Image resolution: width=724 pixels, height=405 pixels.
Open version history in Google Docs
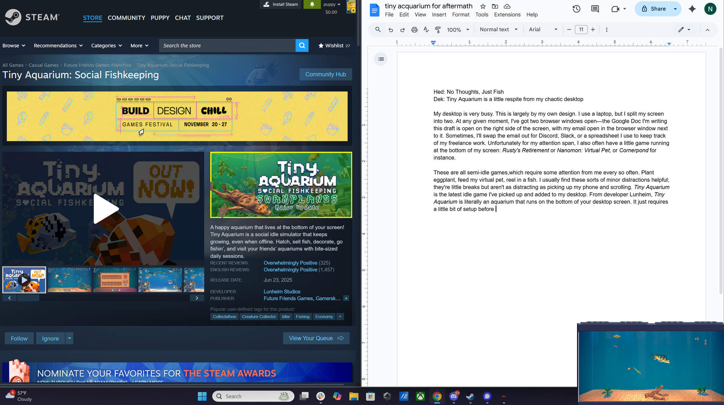(576, 9)
